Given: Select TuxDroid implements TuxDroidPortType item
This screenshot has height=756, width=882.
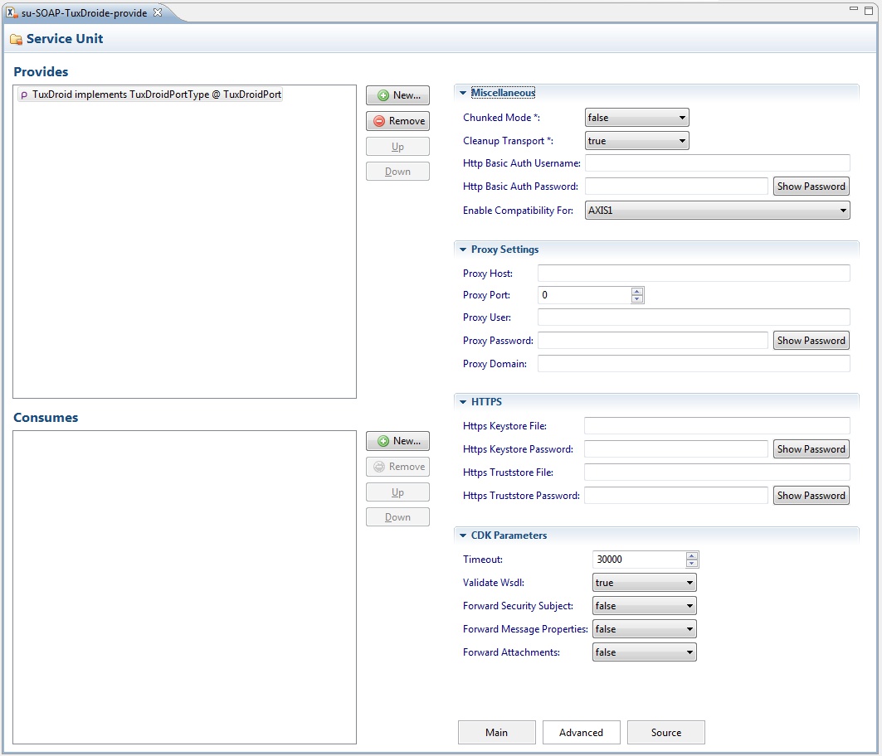Looking at the screenshot, I should click(150, 94).
